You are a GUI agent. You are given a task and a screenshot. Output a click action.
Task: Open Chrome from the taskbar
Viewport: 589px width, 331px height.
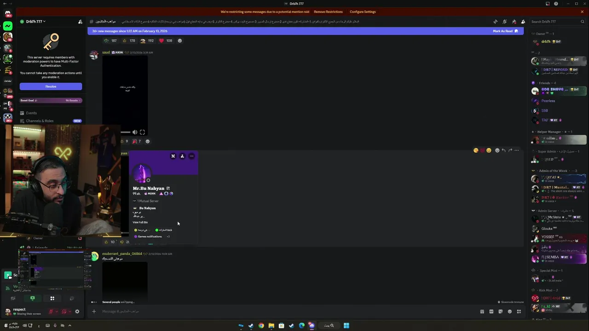click(x=261, y=325)
